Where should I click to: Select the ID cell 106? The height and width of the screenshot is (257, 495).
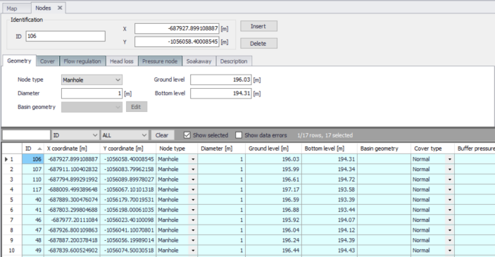33,159
